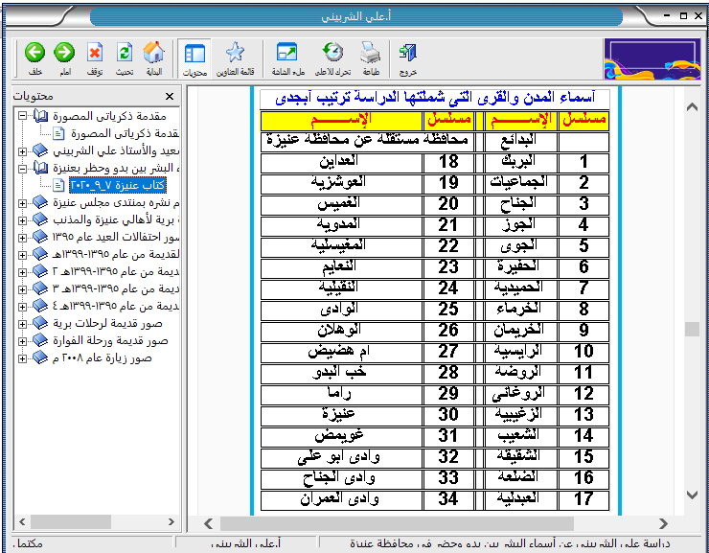Expand the صور قديمة ورحلة الفوارة node
Image resolution: width=709 pixels, height=553 pixels.
pos(22,341)
